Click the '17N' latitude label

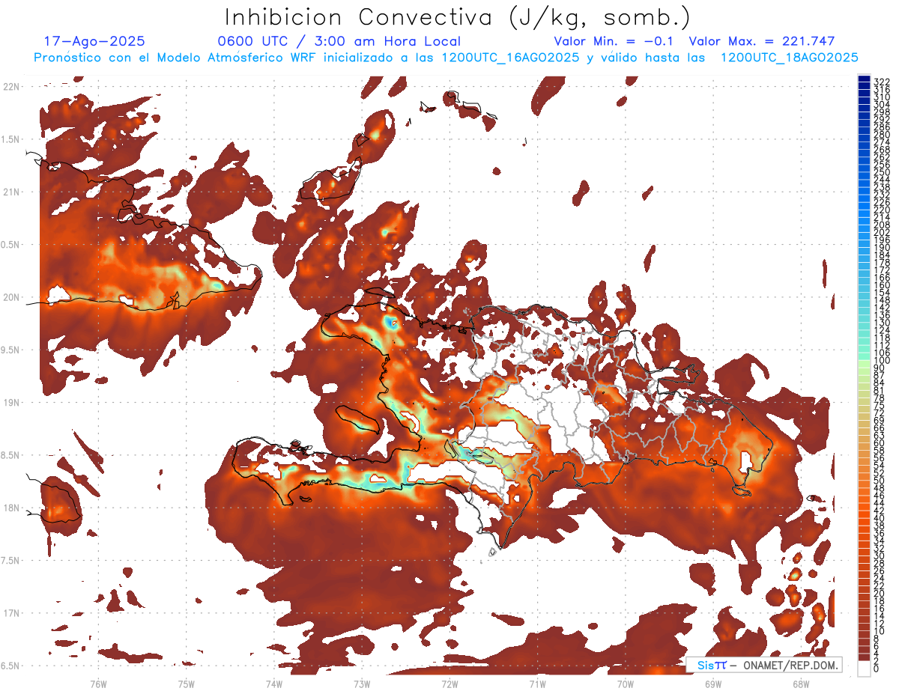pos(11,613)
